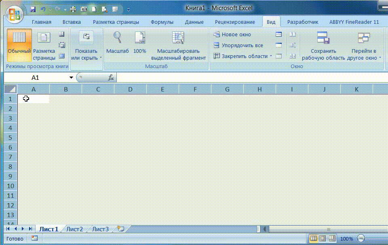Select the Обычный view mode
This screenshot has height=245, width=388.
coord(19,45)
